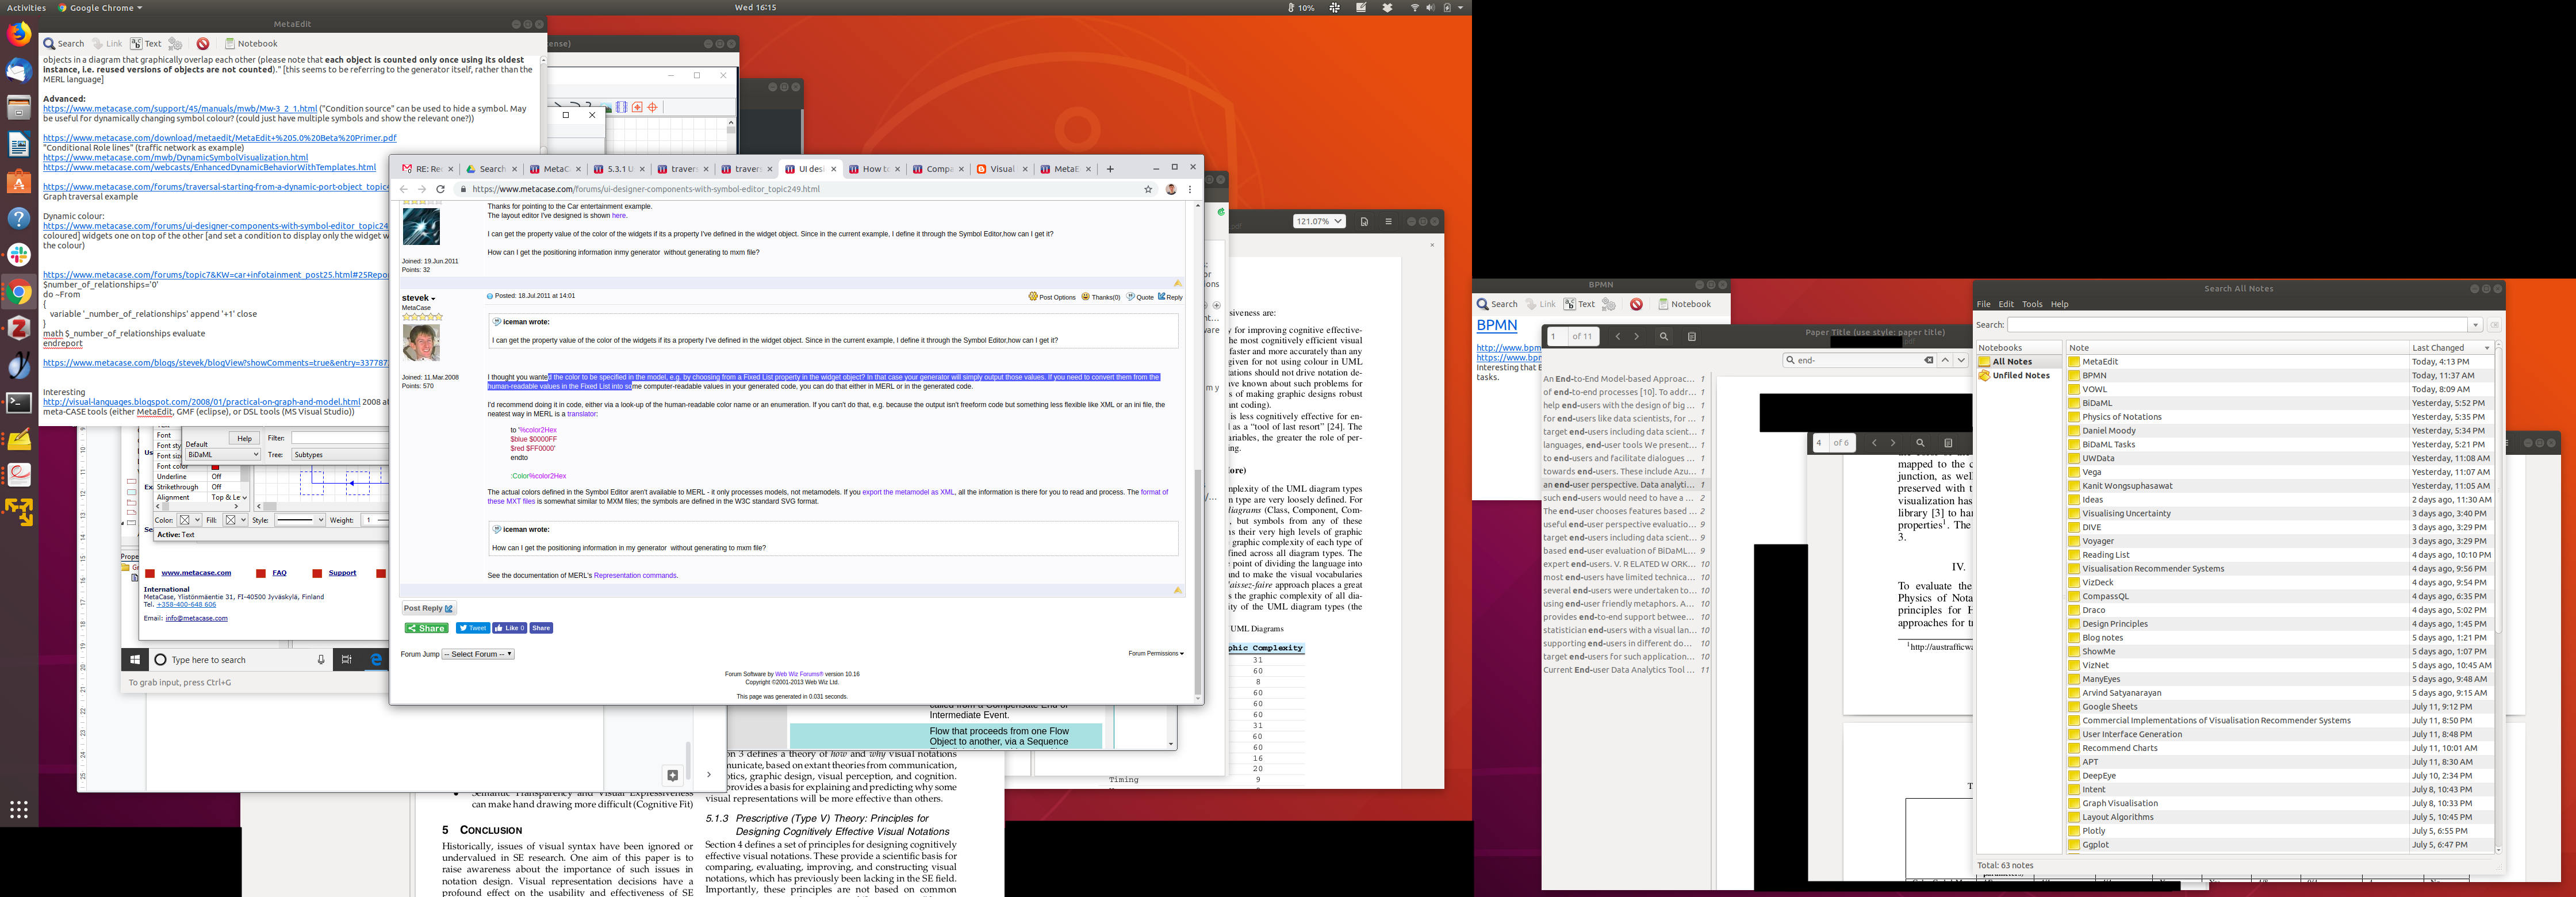
Task: Toggle find sidebar in 11-page PDF viewer
Action: click(x=1664, y=337)
